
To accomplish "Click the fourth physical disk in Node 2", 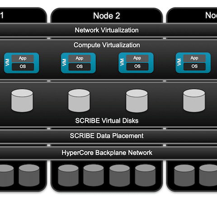I will [145, 175].
